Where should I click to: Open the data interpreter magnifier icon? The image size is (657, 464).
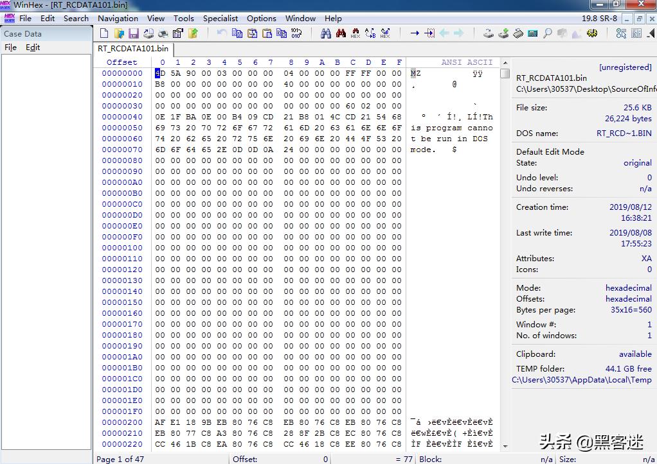coord(547,32)
